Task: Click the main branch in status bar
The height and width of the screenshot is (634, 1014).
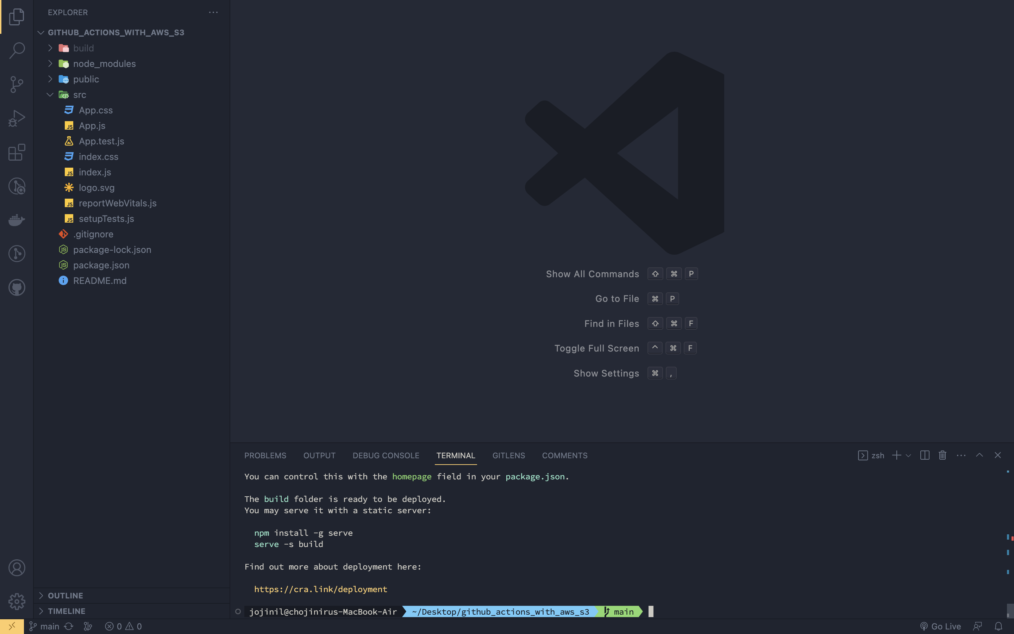Action: (x=44, y=627)
